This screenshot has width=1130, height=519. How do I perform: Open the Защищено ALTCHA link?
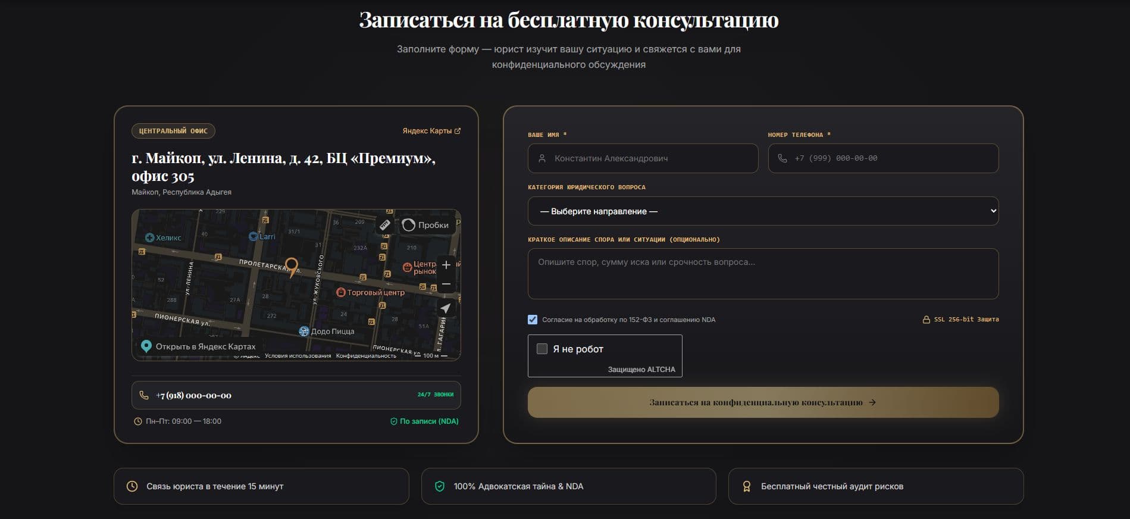(641, 370)
